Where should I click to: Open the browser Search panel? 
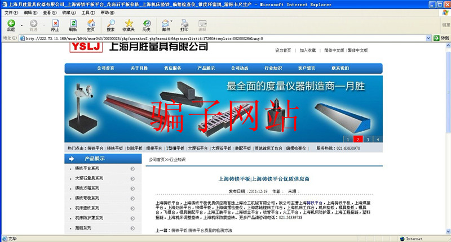110,25
